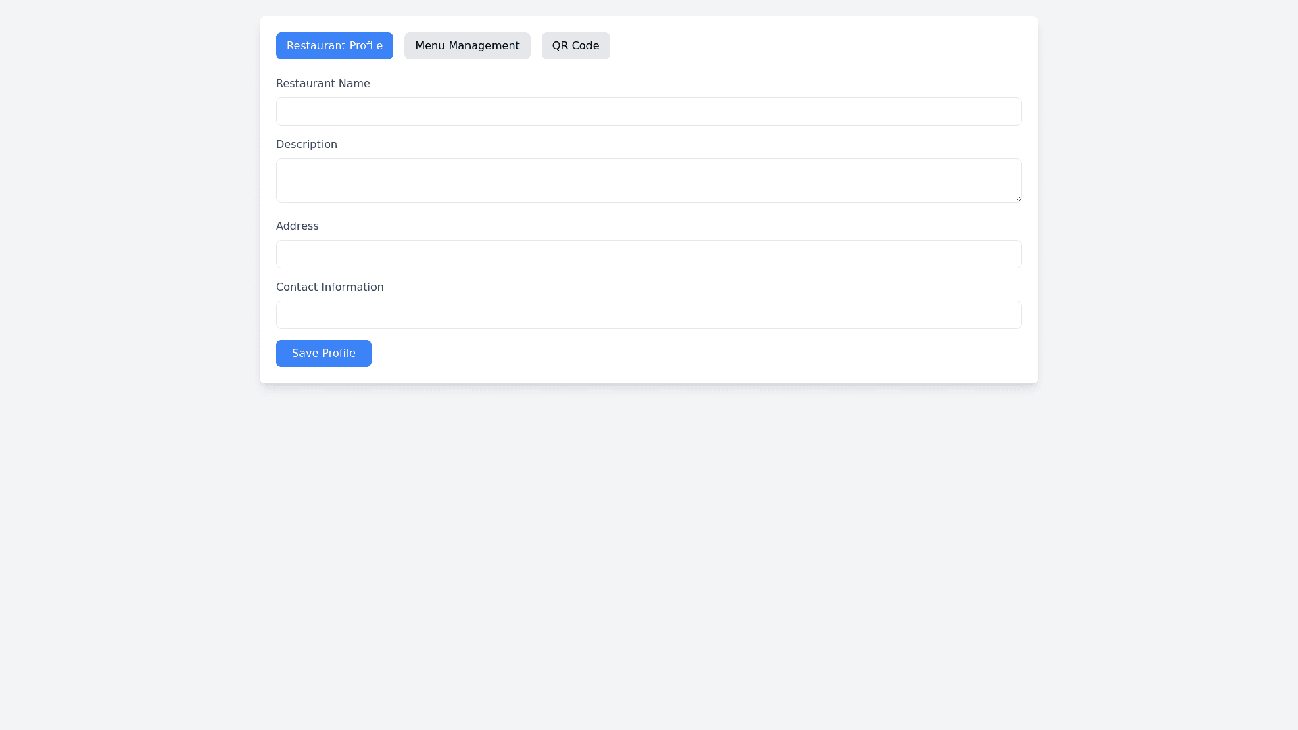Click the Description label text
The image size is (1298, 730).
pos(306,145)
